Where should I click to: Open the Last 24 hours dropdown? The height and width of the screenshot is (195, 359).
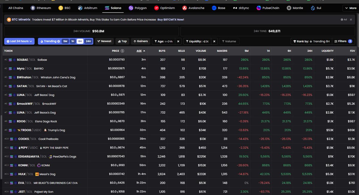pyautogui.click(x=19, y=41)
